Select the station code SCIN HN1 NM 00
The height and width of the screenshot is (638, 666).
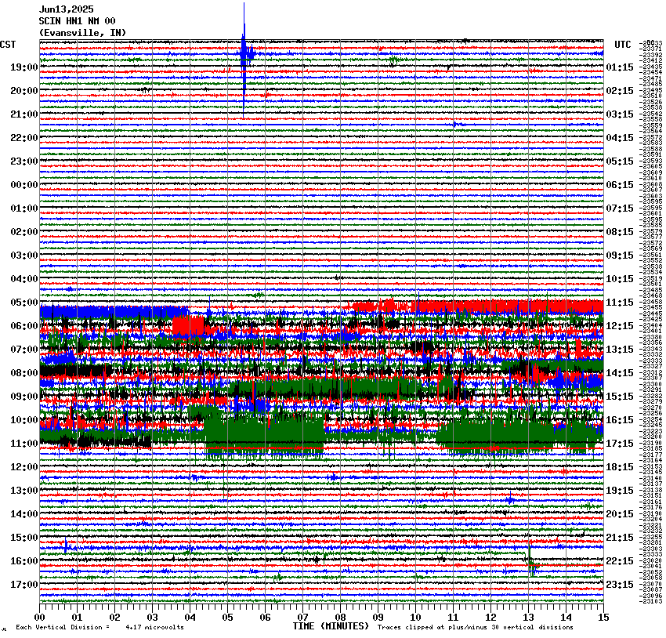pos(77,21)
